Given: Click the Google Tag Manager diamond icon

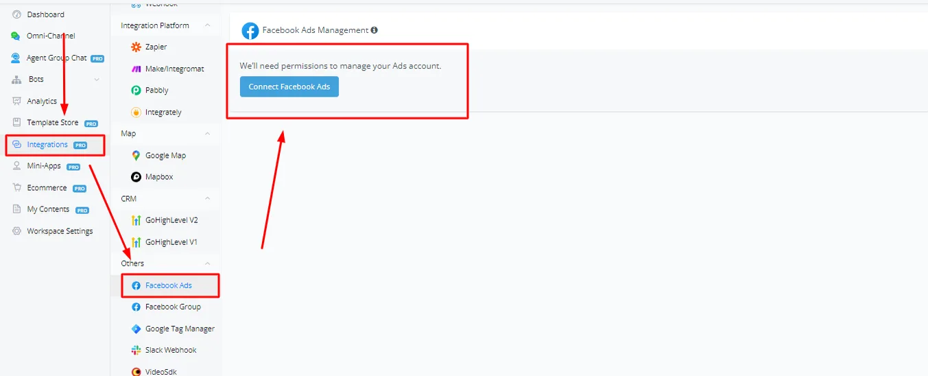Looking at the screenshot, I should pos(136,329).
